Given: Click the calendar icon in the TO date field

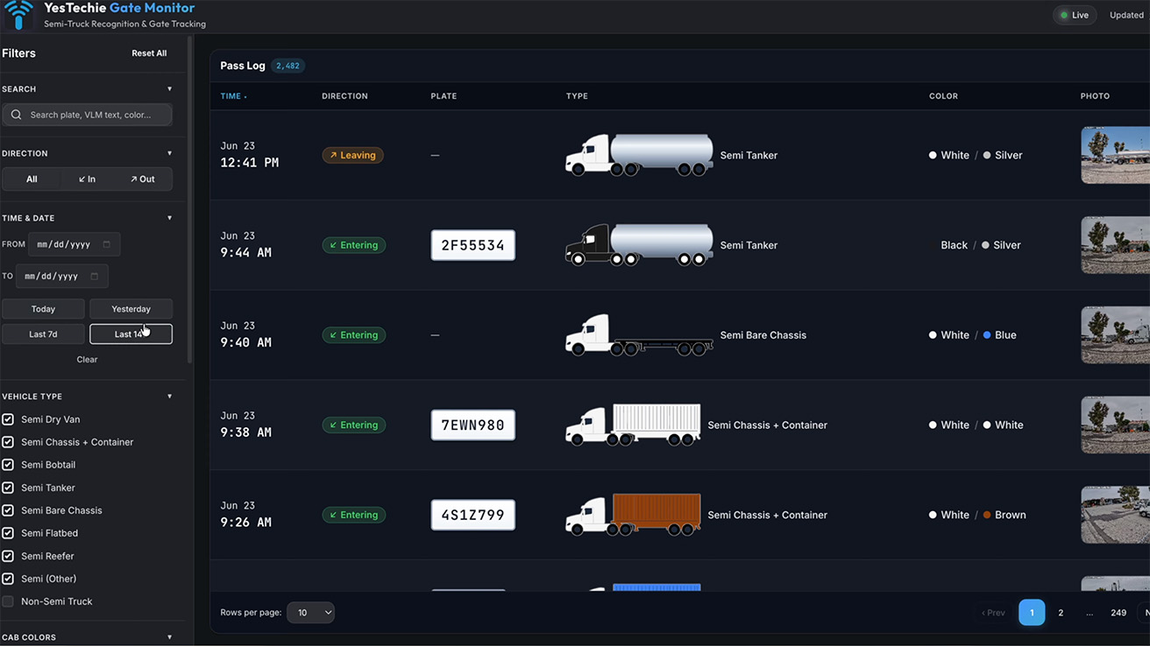Looking at the screenshot, I should 95,276.
